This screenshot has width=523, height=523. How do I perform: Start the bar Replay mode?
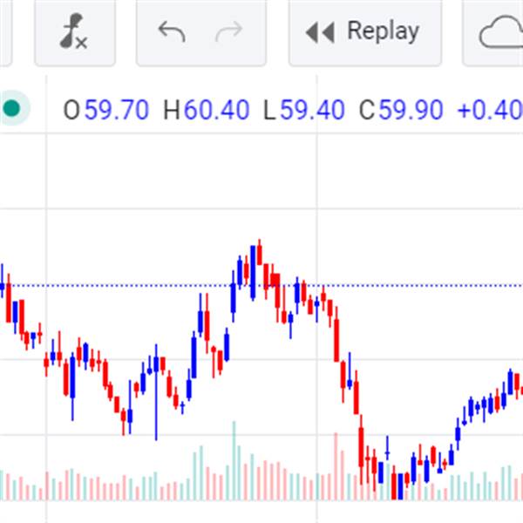pos(365,31)
